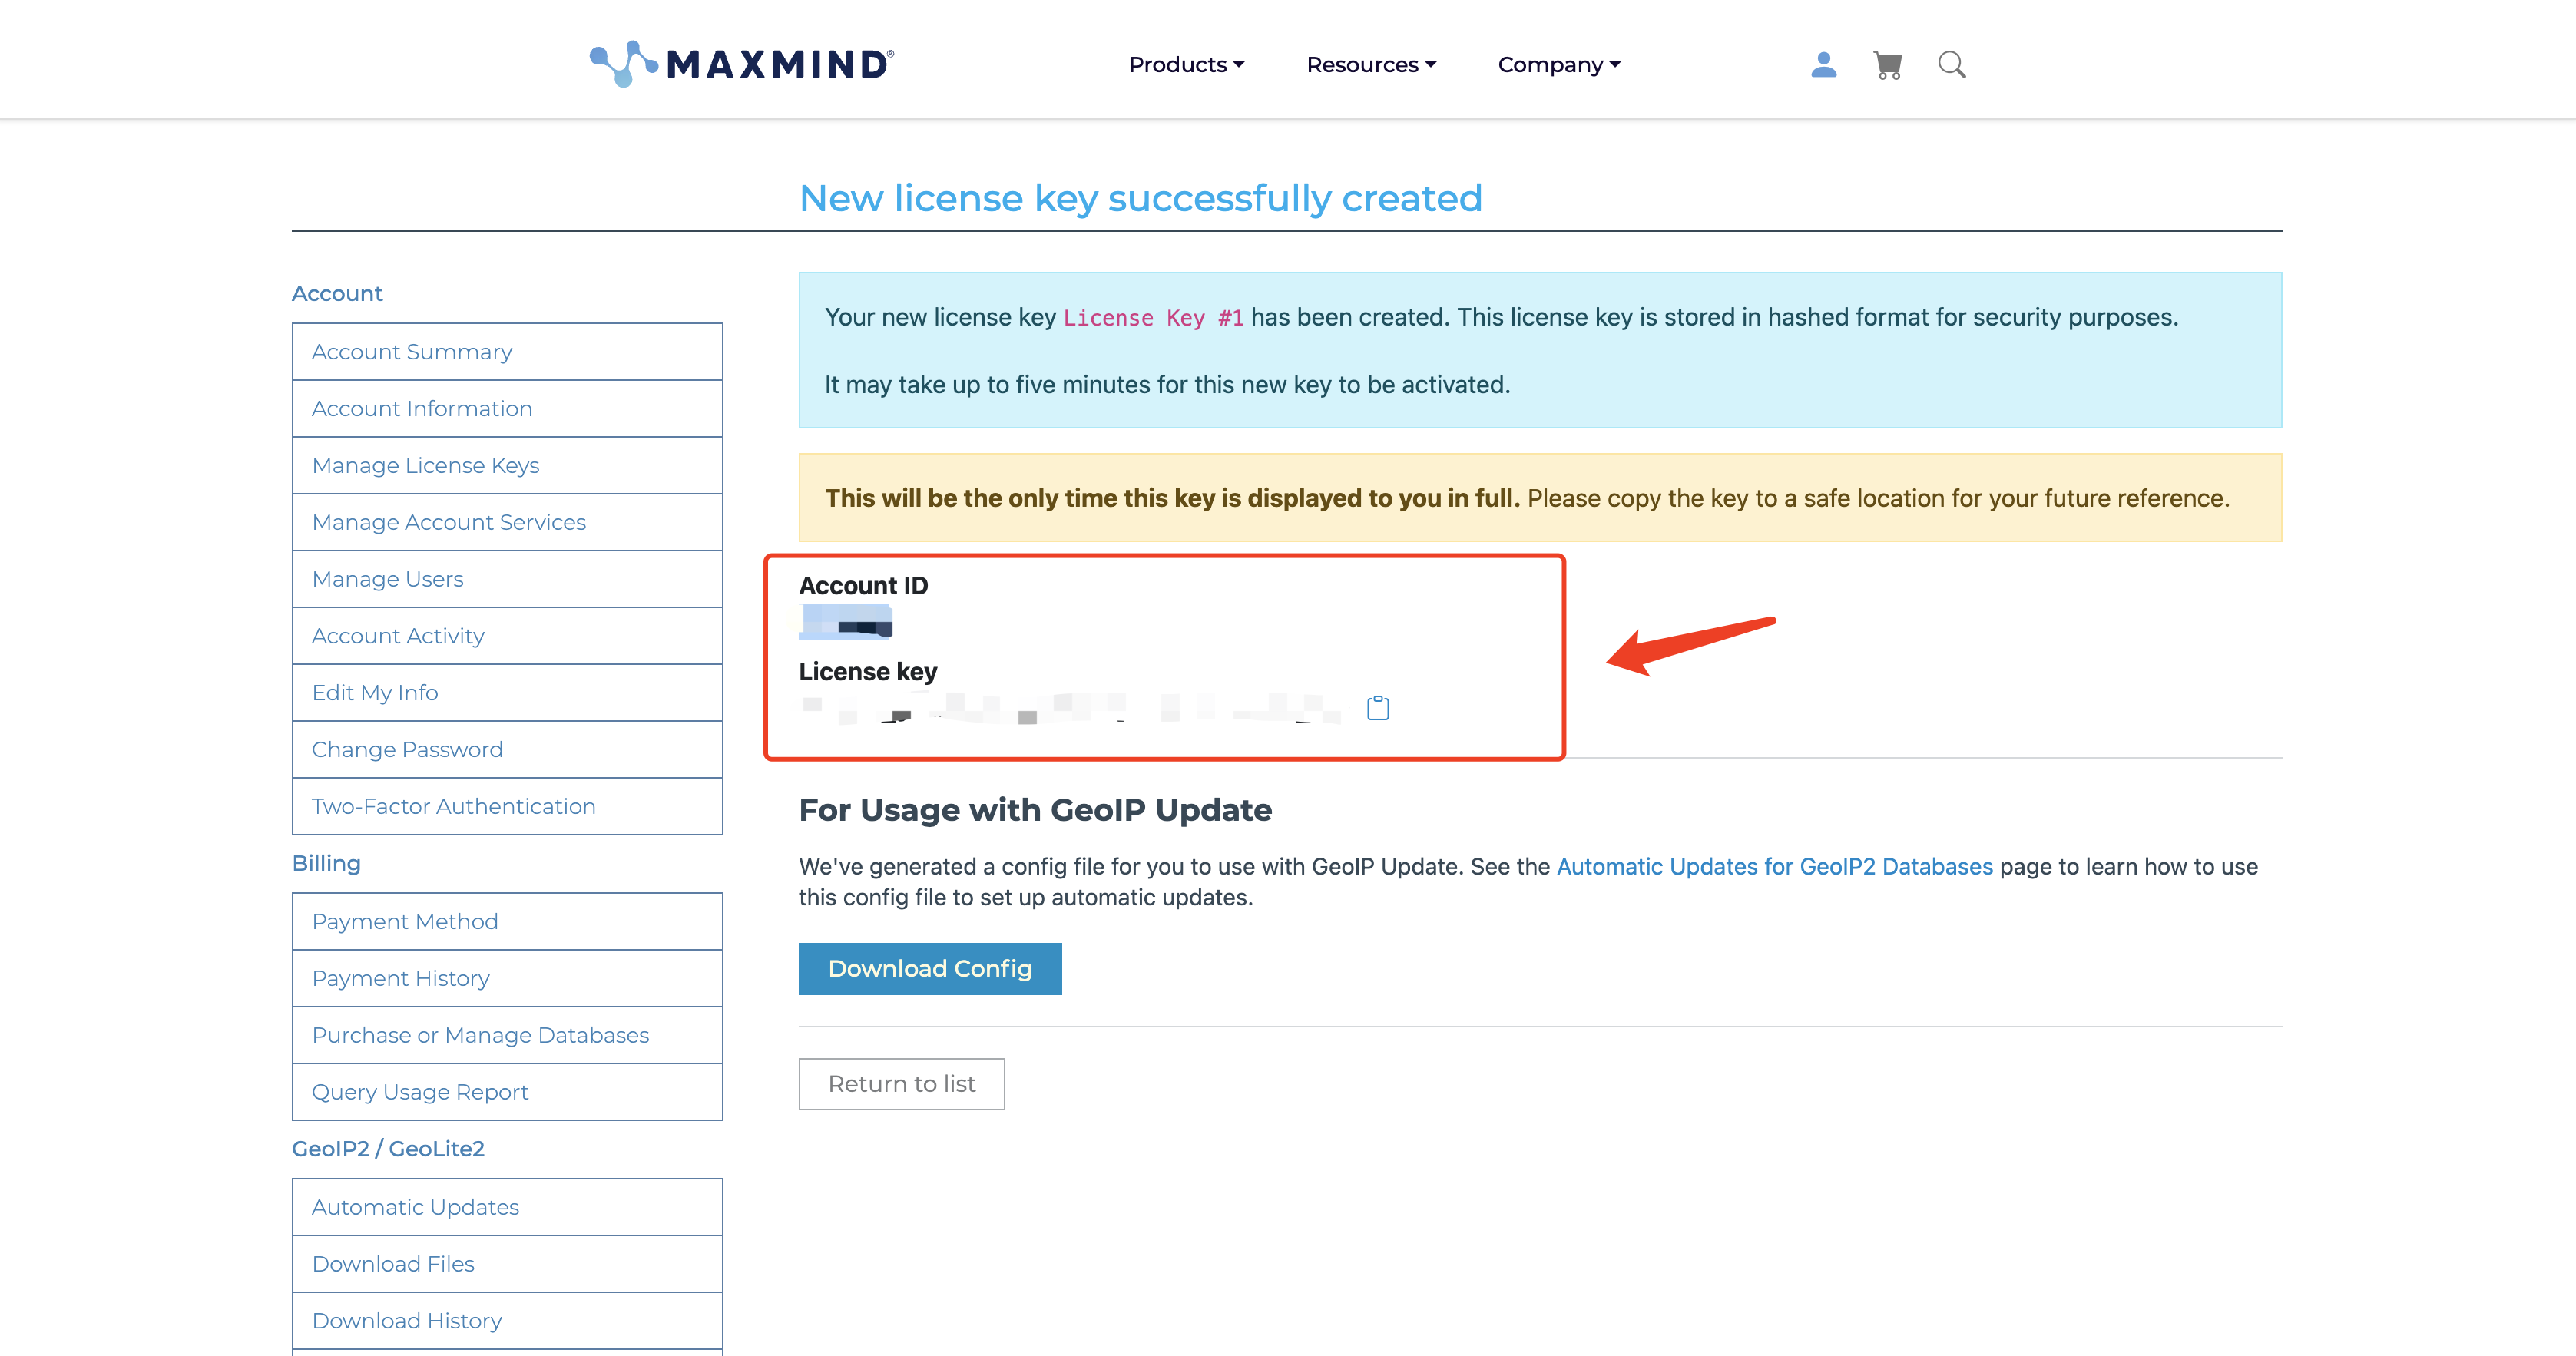View Payment History

[507, 979]
